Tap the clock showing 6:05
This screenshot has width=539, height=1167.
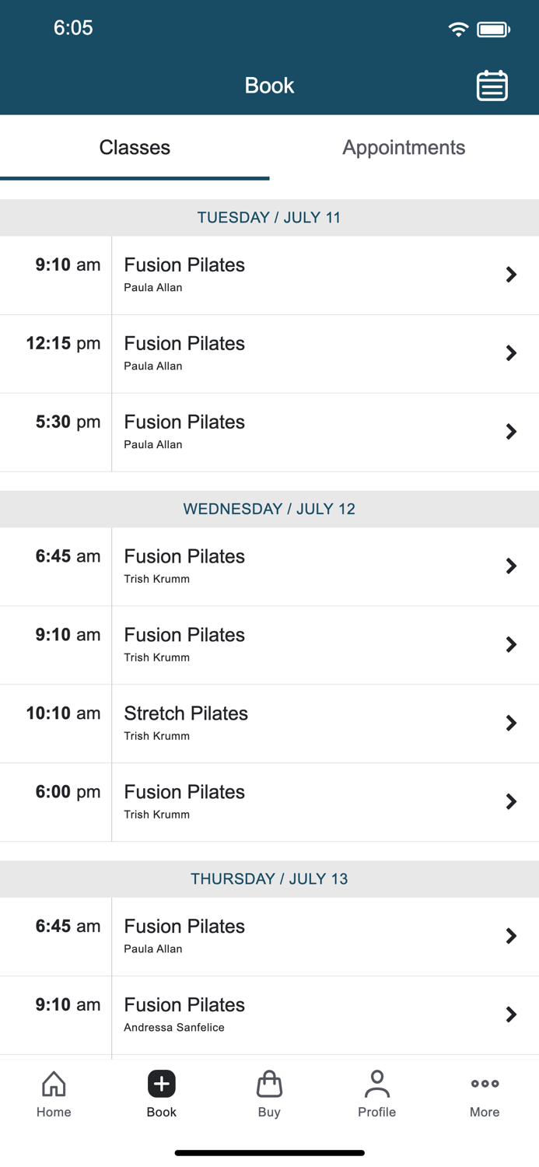[x=72, y=28]
